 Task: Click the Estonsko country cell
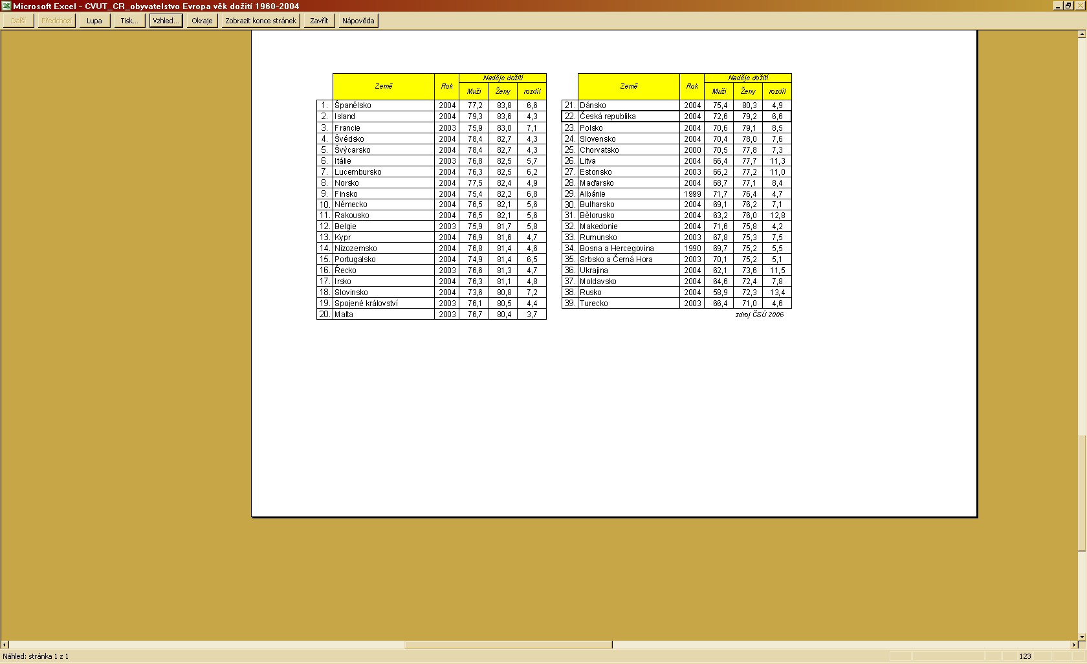click(x=629, y=172)
